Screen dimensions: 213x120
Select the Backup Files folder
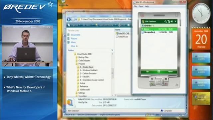(x=82, y=57)
